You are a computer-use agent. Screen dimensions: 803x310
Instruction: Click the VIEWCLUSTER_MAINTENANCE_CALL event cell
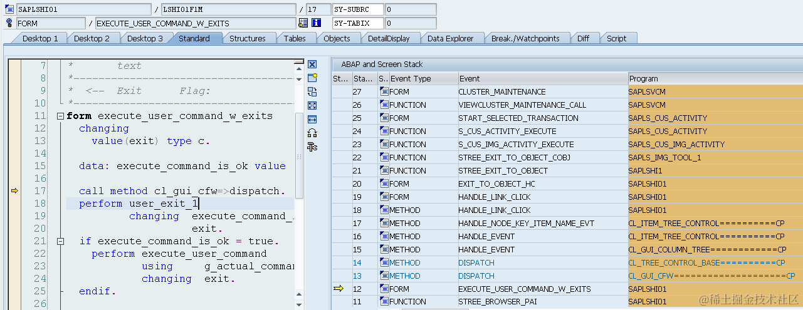[x=543, y=105]
